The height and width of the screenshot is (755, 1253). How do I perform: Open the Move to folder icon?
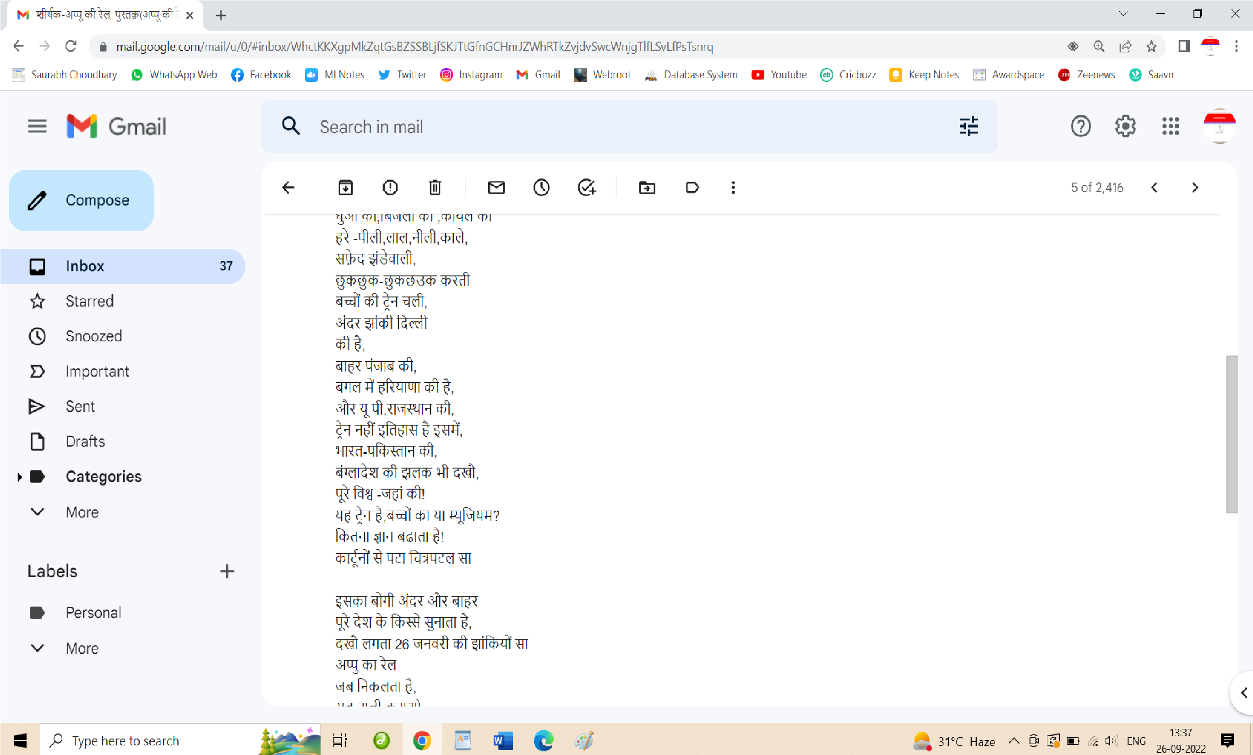click(x=647, y=188)
